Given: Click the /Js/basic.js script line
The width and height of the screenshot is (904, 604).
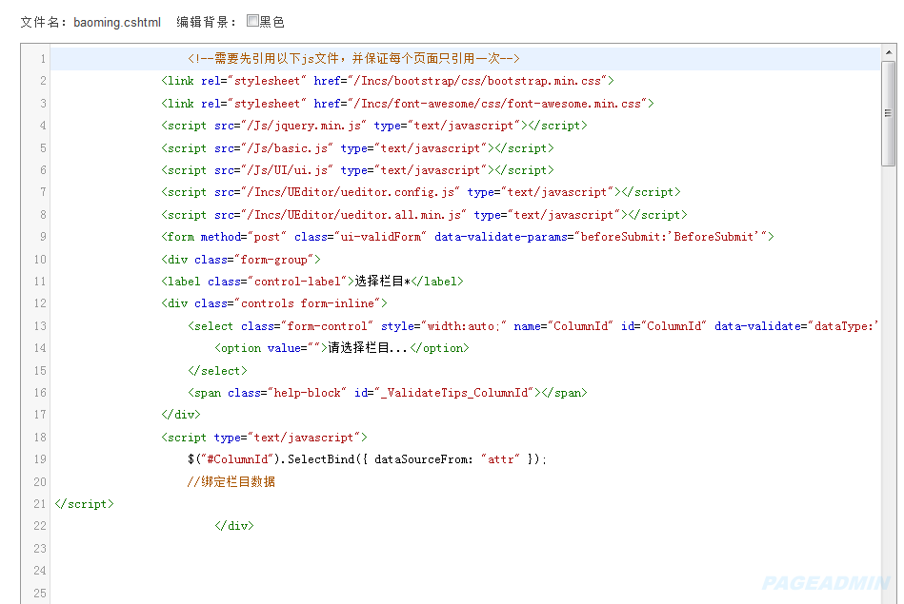Looking at the screenshot, I should click(x=357, y=148).
